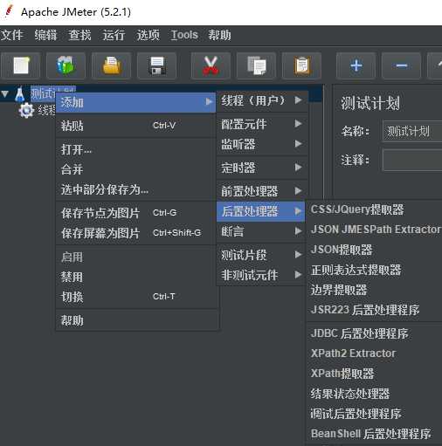
Task: Add a 调试后置处理程序
Action: tap(375, 414)
